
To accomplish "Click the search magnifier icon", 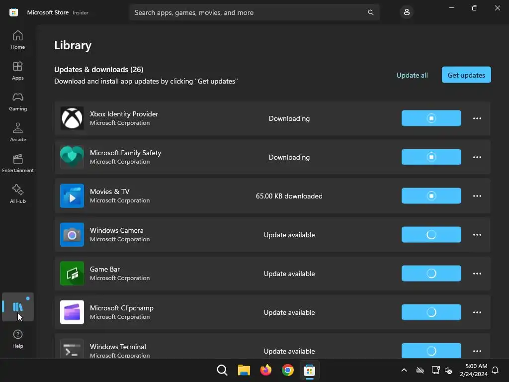I will (x=370, y=12).
